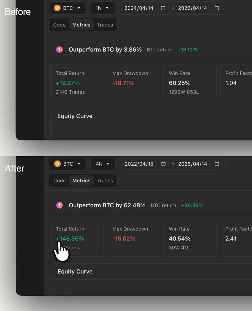
Task: Expand the 4h timeframe dropdown
Action: pyautogui.click(x=103, y=164)
